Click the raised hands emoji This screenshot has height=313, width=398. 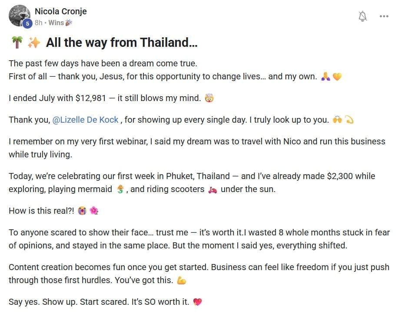click(x=337, y=120)
